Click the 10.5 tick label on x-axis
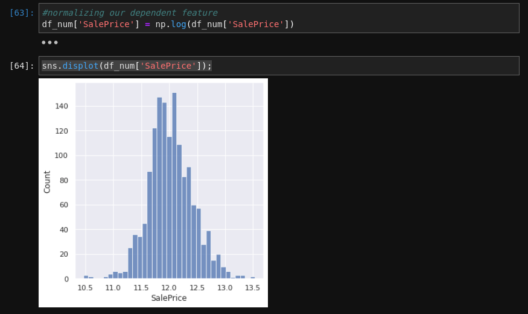The height and width of the screenshot is (314, 528). 85,288
